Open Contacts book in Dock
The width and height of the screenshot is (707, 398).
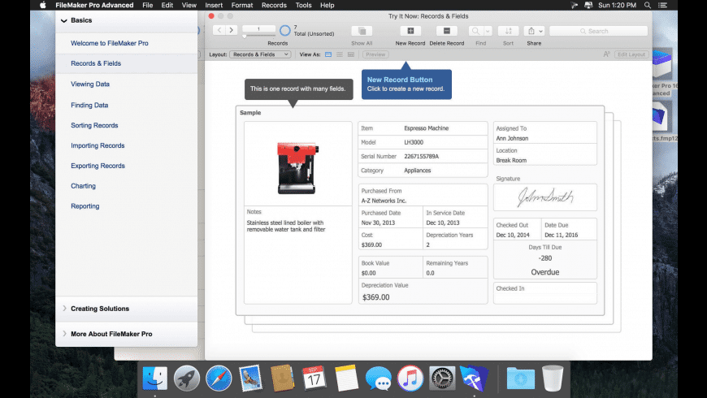[282, 378]
